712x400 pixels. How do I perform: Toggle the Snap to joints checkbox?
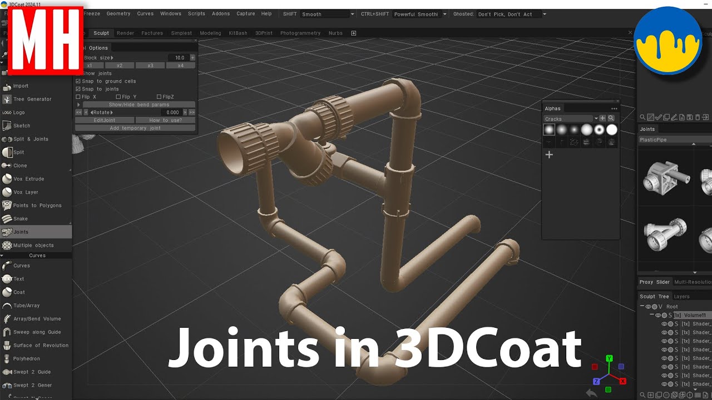pyautogui.click(x=78, y=89)
